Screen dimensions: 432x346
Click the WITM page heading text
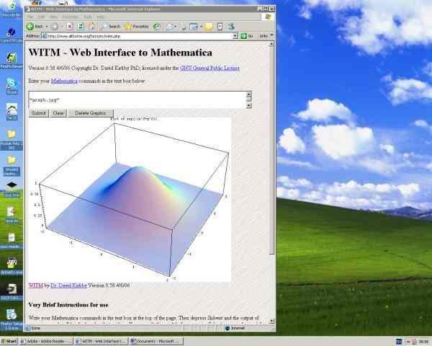[x=120, y=53]
